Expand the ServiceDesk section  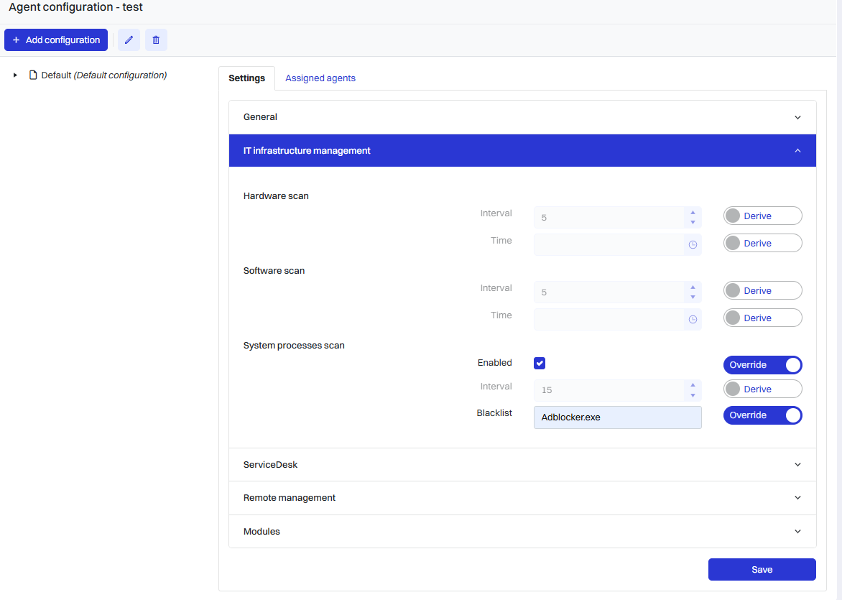(x=522, y=465)
